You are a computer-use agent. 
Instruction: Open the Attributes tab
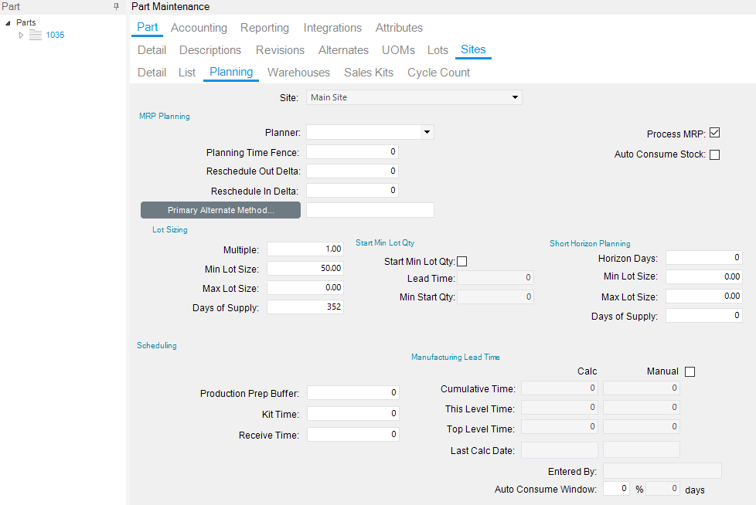(399, 28)
